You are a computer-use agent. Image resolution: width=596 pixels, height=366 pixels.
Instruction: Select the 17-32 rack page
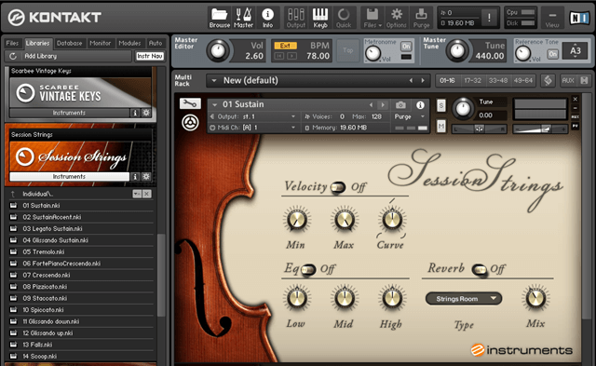click(472, 81)
